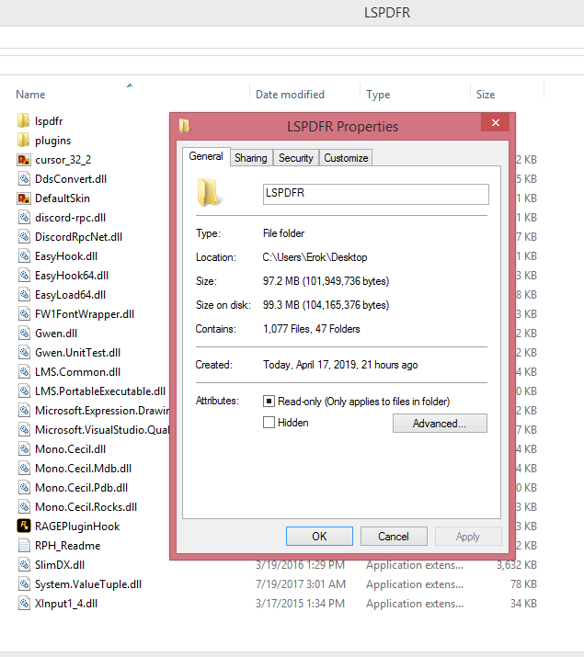
Task: Click the 78 KB size value
Action: [x=523, y=584]
